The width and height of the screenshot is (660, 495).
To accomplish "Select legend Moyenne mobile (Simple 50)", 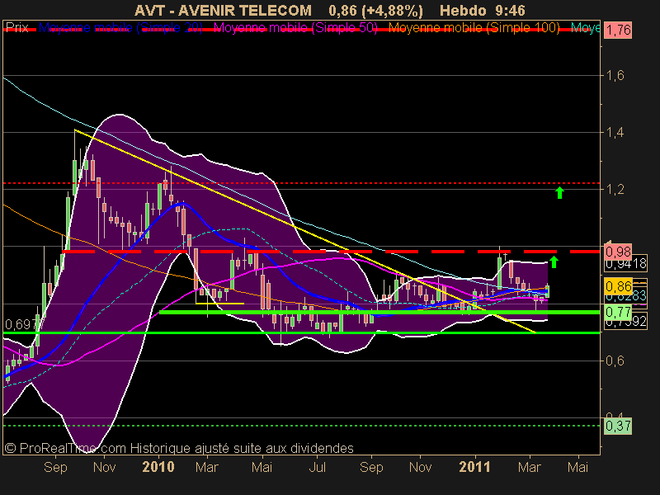I will 295,28.
